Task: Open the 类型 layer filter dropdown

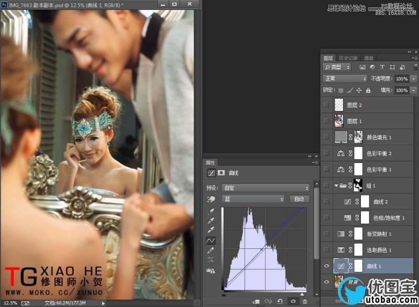Action: point(337,67)
